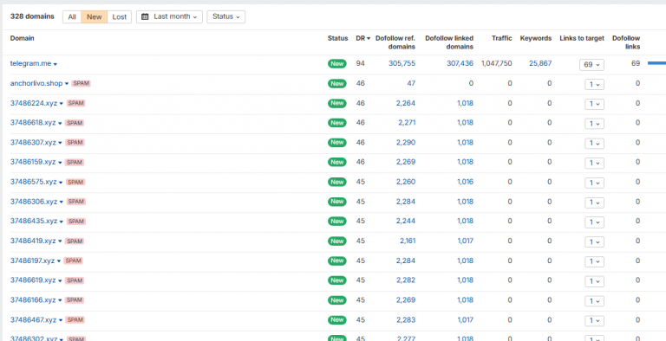Open the telegram.me domain link
This screenshot has height=341, width=666.
pyautogui.click(x=30, y=64)
